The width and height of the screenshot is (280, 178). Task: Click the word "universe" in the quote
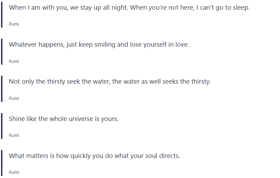tap(80, 119)
